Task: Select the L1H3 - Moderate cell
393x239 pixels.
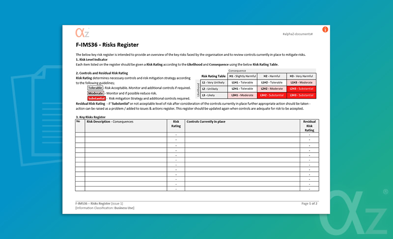Action: 301,82
